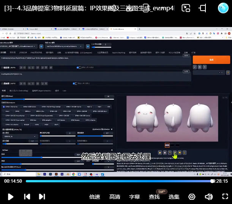Click the orange 生成 generate button
The height and width of the screenshot is (204, 232).
click(211, 60)
